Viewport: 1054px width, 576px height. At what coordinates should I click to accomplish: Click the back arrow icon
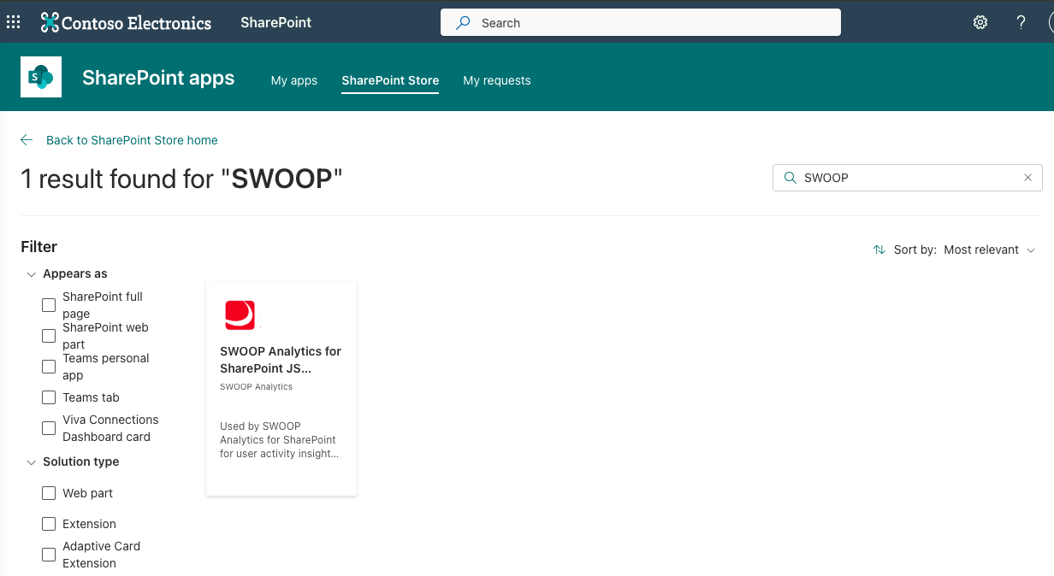[27, 140]
